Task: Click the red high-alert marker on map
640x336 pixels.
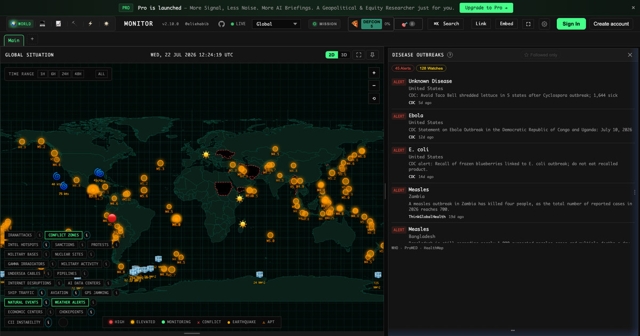Action: coord(111,218)
